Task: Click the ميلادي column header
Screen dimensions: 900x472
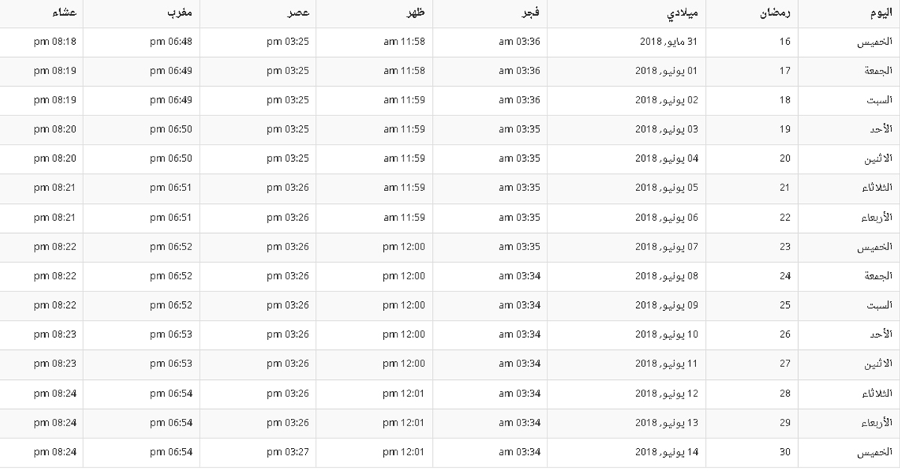Action: click(x=626, y=13)
